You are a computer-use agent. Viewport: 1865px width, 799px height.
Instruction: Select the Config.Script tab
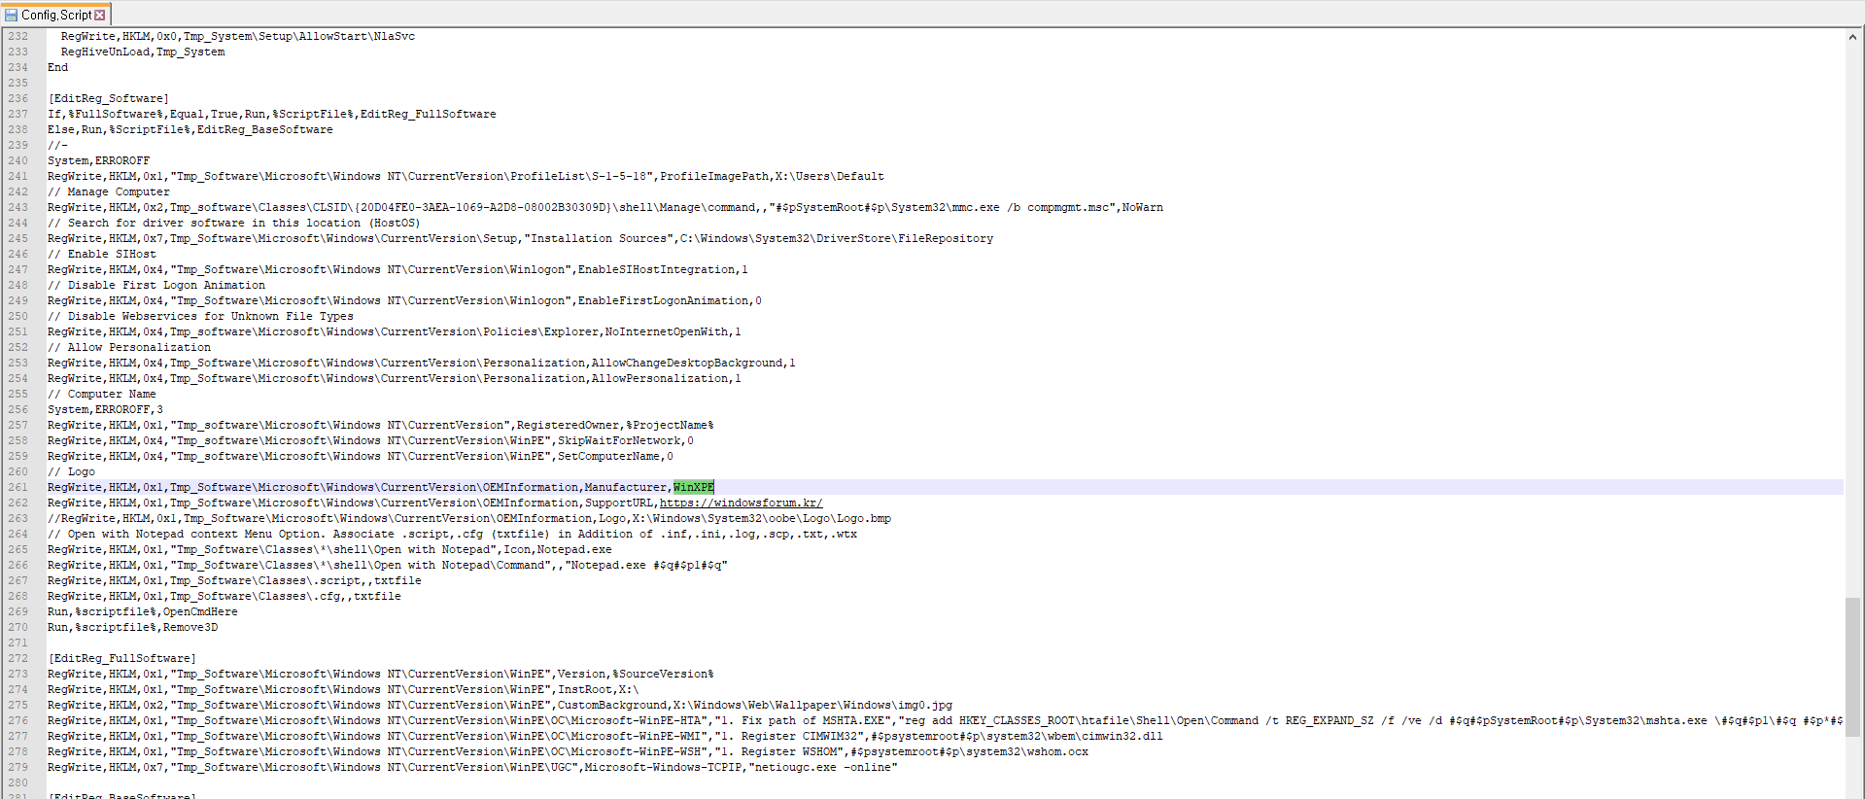pyautogui.click(x=55, y=15)
